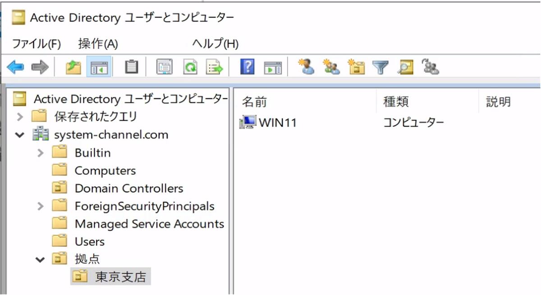Open the ヘルプ(H) menu
The width and height of the screenshot is (541, 295).
click(215, 44)
